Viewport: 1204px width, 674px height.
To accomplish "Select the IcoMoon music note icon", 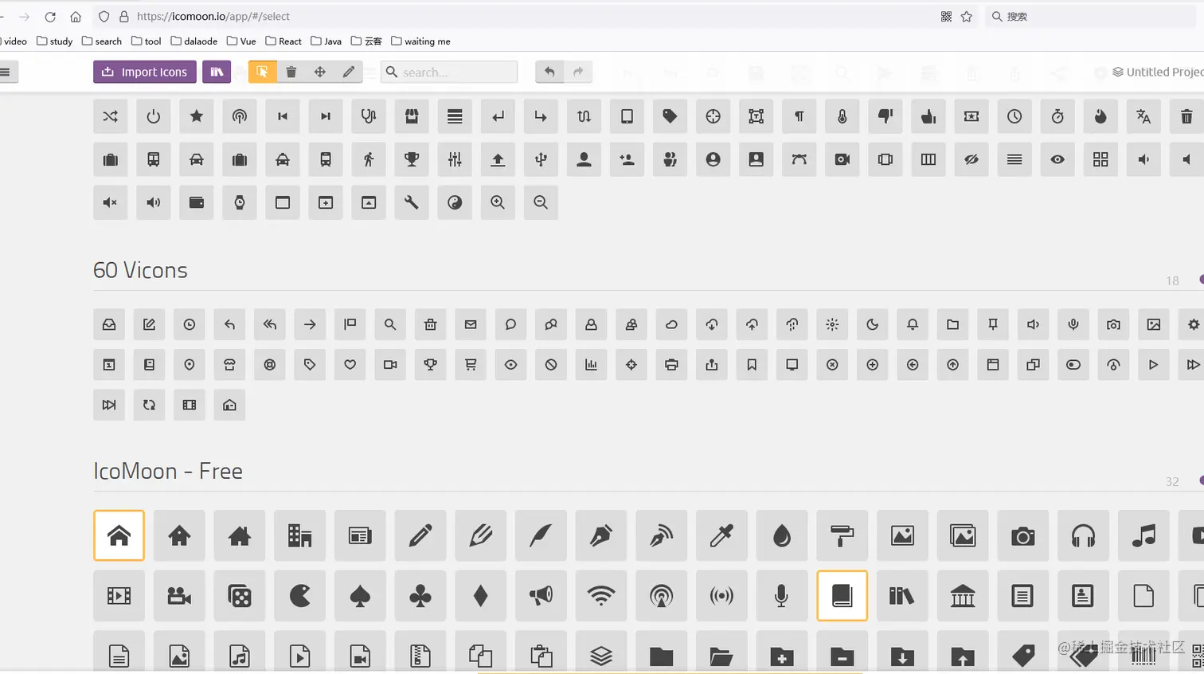I will coord(1143,535).
